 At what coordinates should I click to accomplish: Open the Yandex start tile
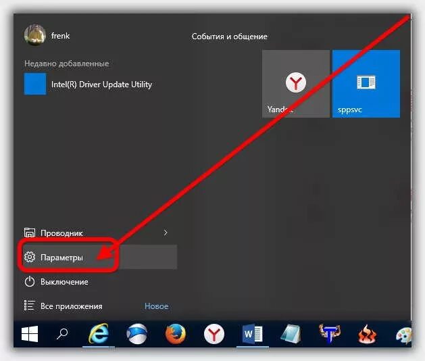coord(296,84)
